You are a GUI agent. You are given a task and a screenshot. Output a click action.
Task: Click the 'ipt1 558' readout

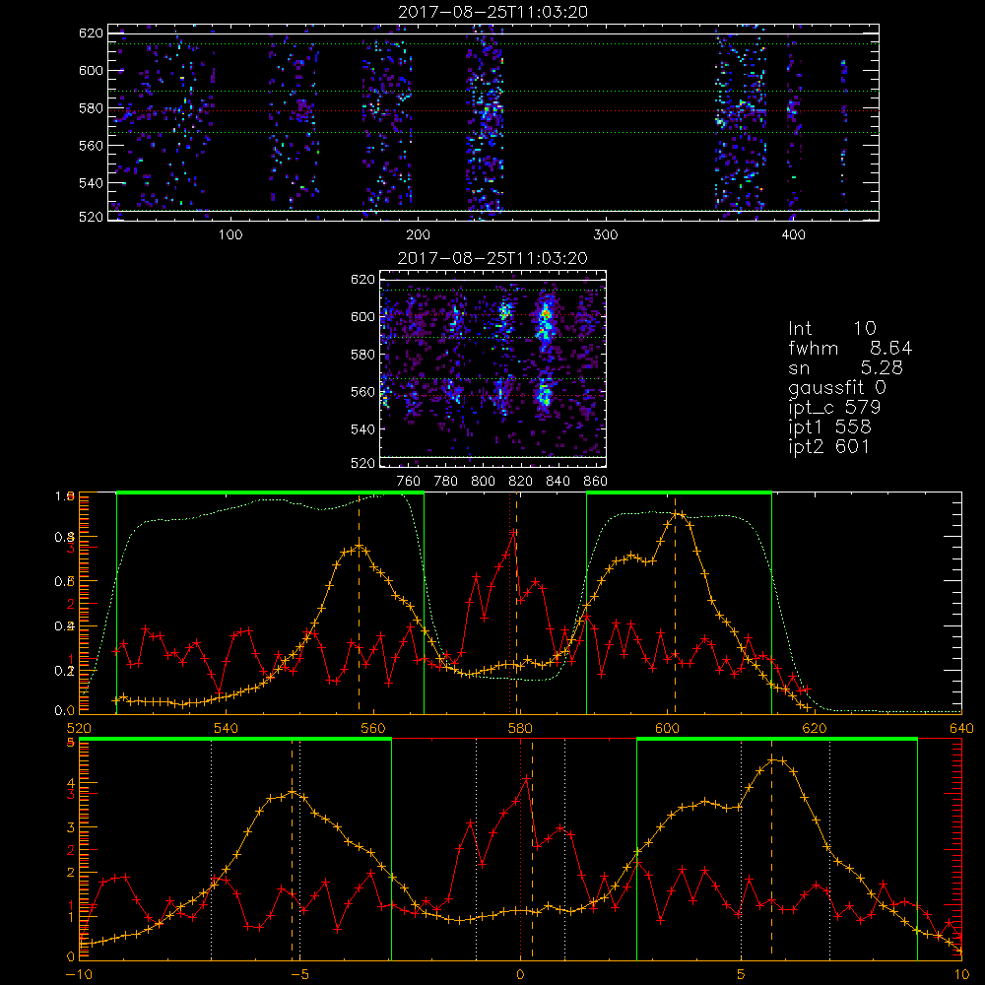[829, 427]
